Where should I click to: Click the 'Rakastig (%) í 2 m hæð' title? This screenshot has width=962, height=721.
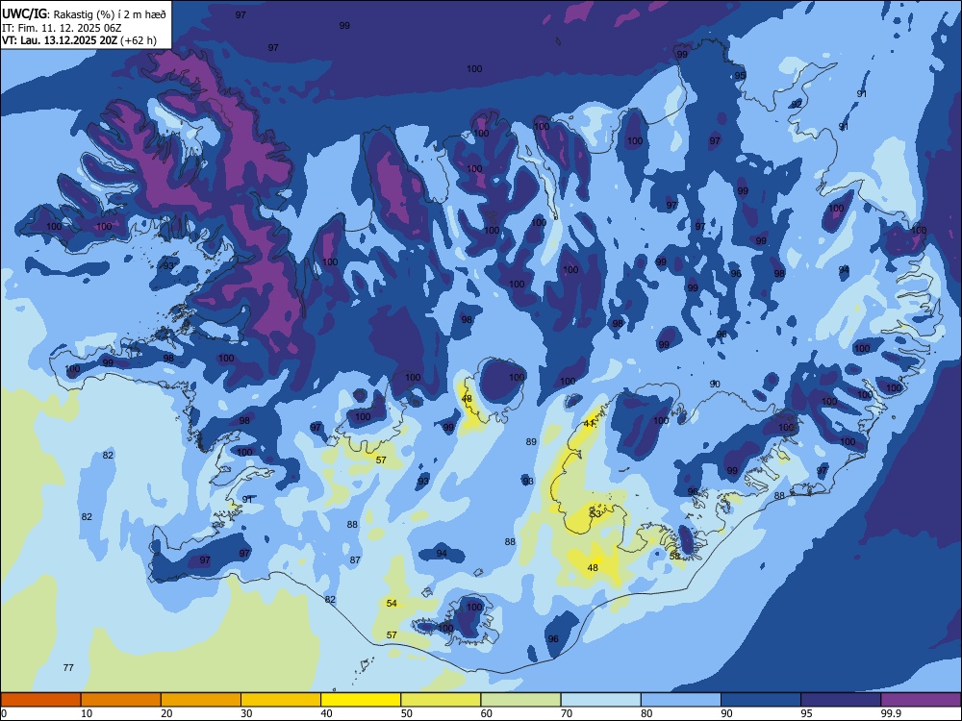tap(110, 14)
